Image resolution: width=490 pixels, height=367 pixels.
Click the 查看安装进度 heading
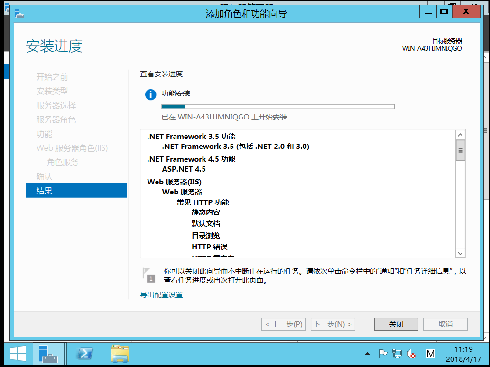coord(161,74)
